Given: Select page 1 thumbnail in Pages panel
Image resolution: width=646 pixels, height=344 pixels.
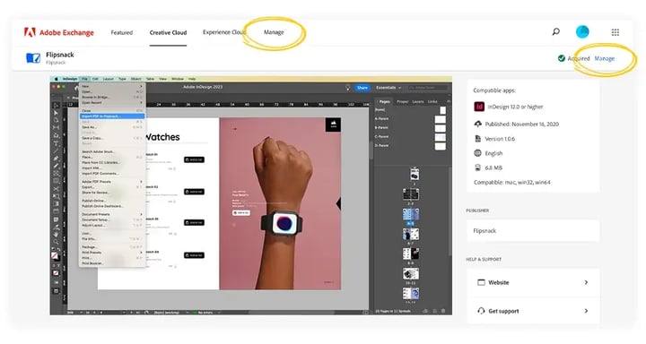Looking at the screenshot, I should point(415,174).
